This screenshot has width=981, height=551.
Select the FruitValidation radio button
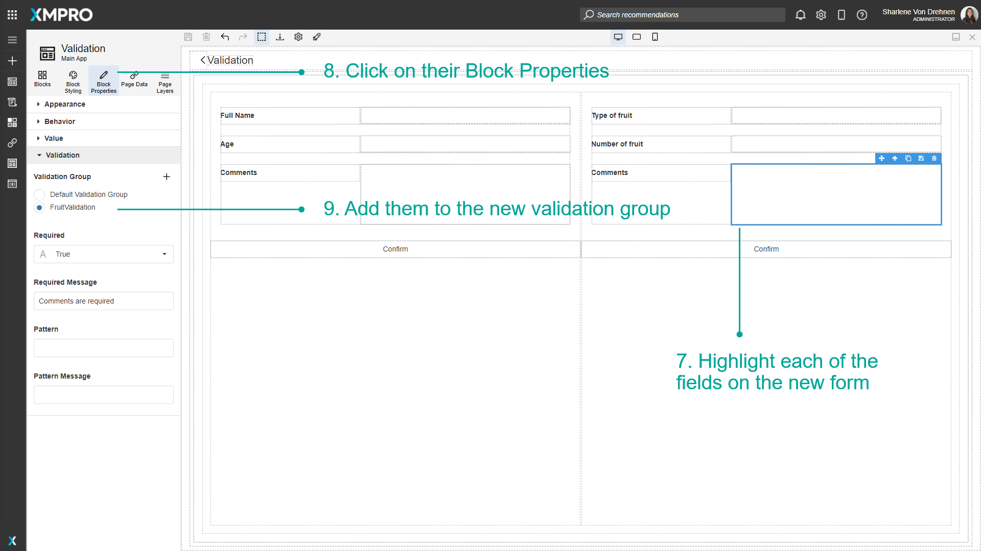(39, 208)
